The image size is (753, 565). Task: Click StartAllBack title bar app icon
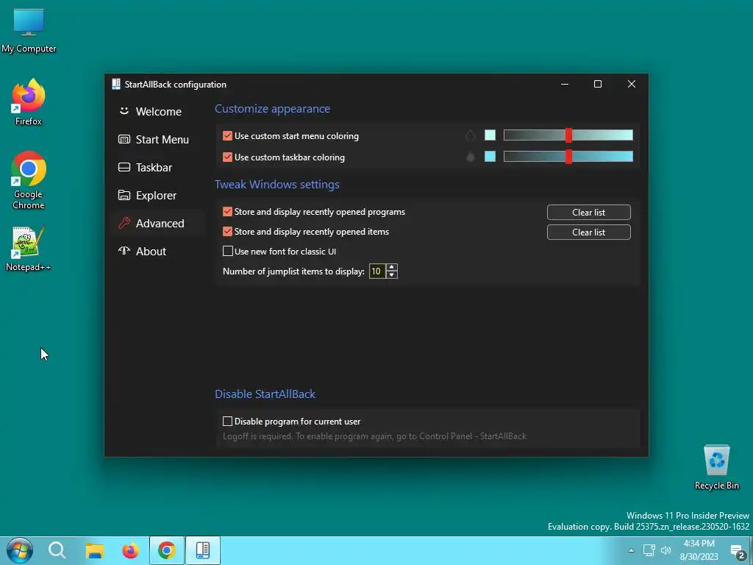(115, 84)
